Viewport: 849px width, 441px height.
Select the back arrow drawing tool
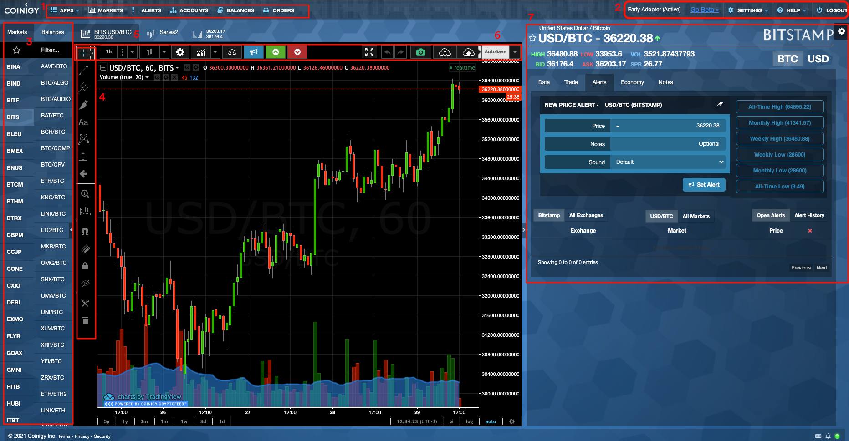[x=84, y=174]
